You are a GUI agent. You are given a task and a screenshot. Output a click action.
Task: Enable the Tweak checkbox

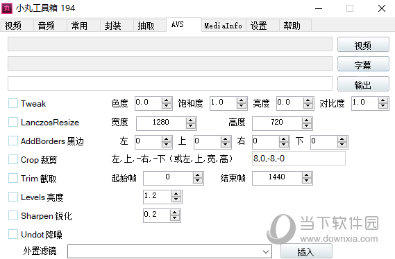(13, 103)
